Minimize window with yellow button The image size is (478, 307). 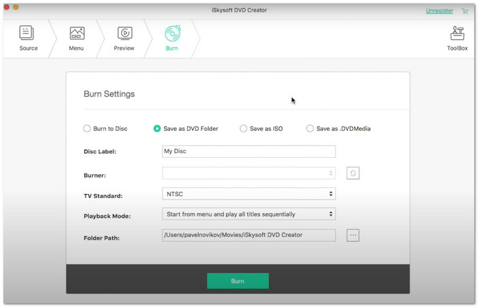[x=16, y=7]
